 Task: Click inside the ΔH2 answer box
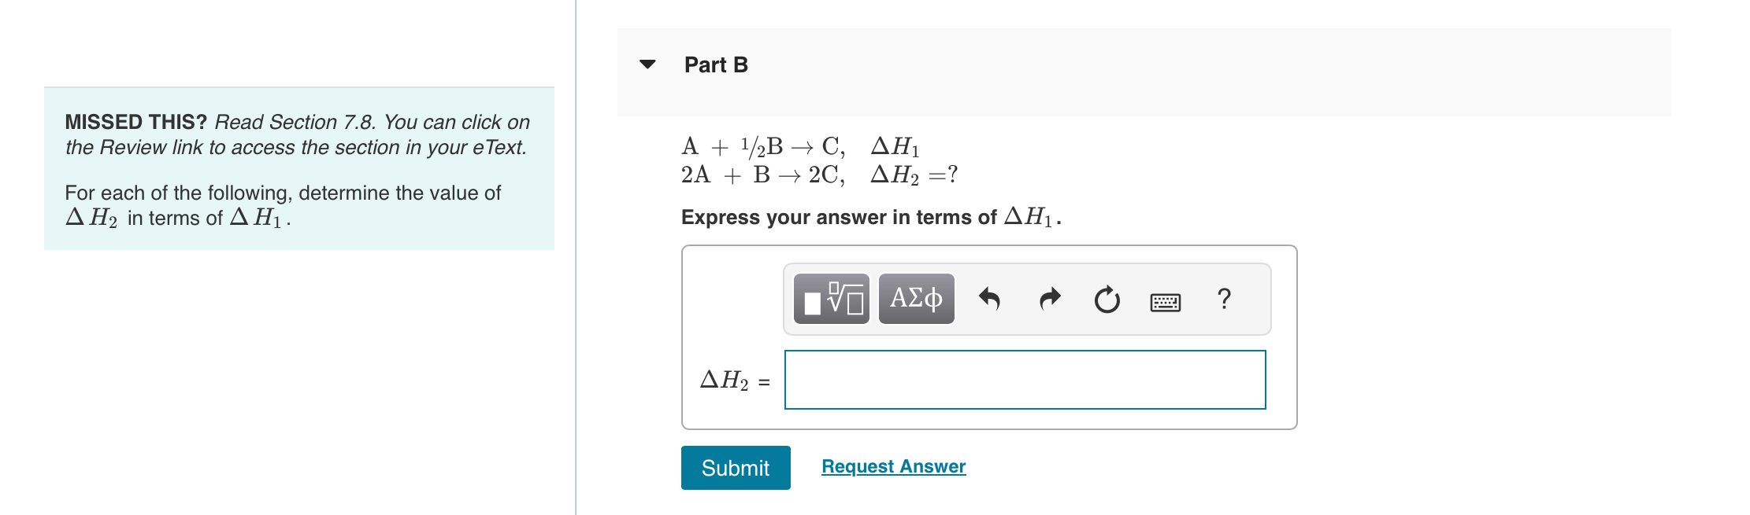coord(1024,380)
